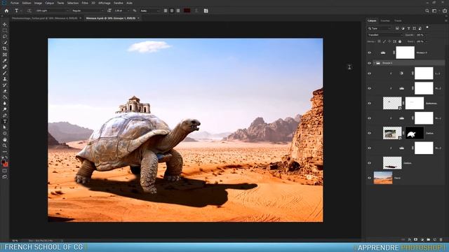Click the share button at top right
Viewport: 449px width, 252px height.
point(445,10)
